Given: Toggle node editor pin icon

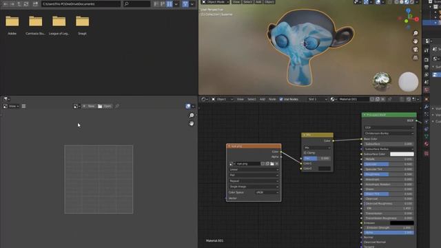Looking at the screenshot, I should point(390,99).
